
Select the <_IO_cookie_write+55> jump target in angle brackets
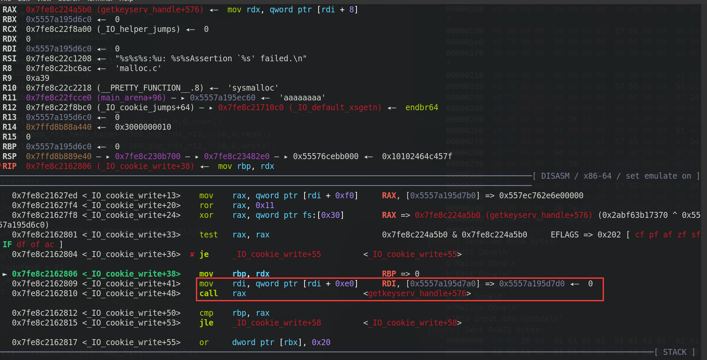(x=412, y=254)
